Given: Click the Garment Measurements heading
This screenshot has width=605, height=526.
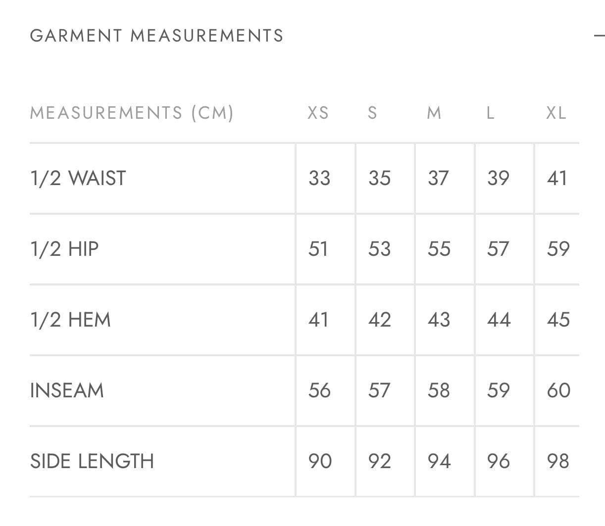Looking at the screenshot, I should tap(156, 36).
